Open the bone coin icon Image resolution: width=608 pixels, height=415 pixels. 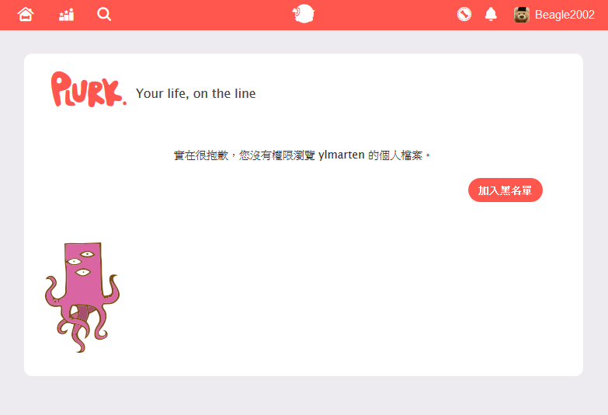click(x=464, y=14)
